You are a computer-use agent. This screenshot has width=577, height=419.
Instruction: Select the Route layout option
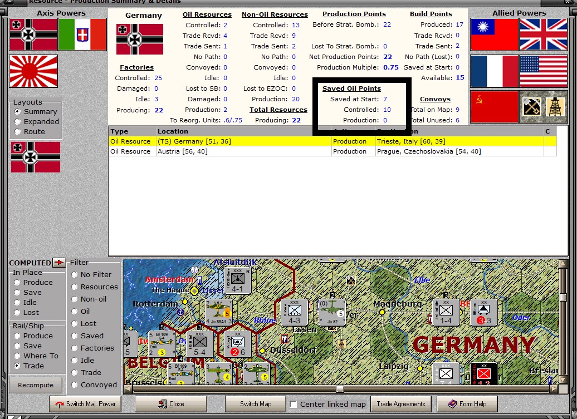tap(17, 131)
